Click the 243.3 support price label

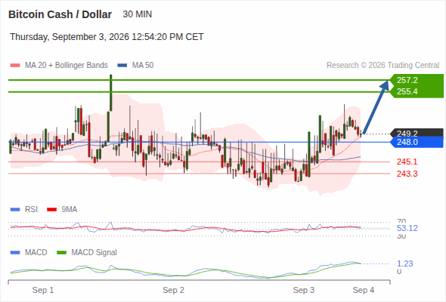point(407,174)
